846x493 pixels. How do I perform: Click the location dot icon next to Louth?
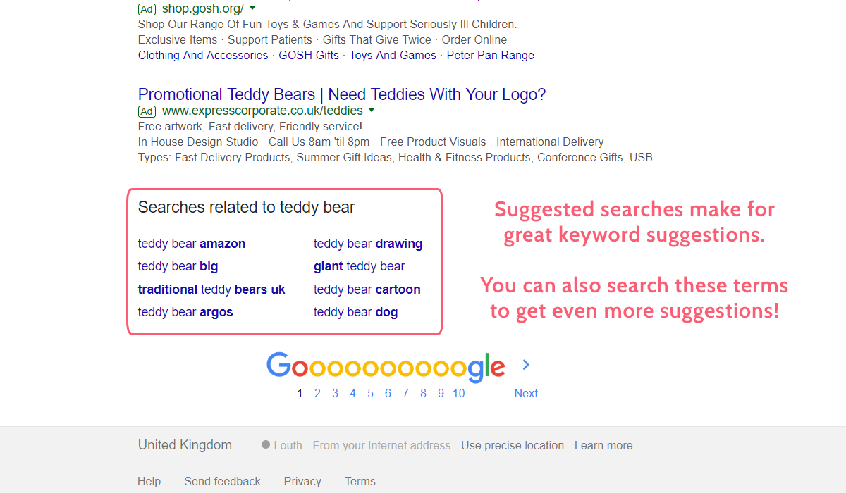(x=266, y=444)
